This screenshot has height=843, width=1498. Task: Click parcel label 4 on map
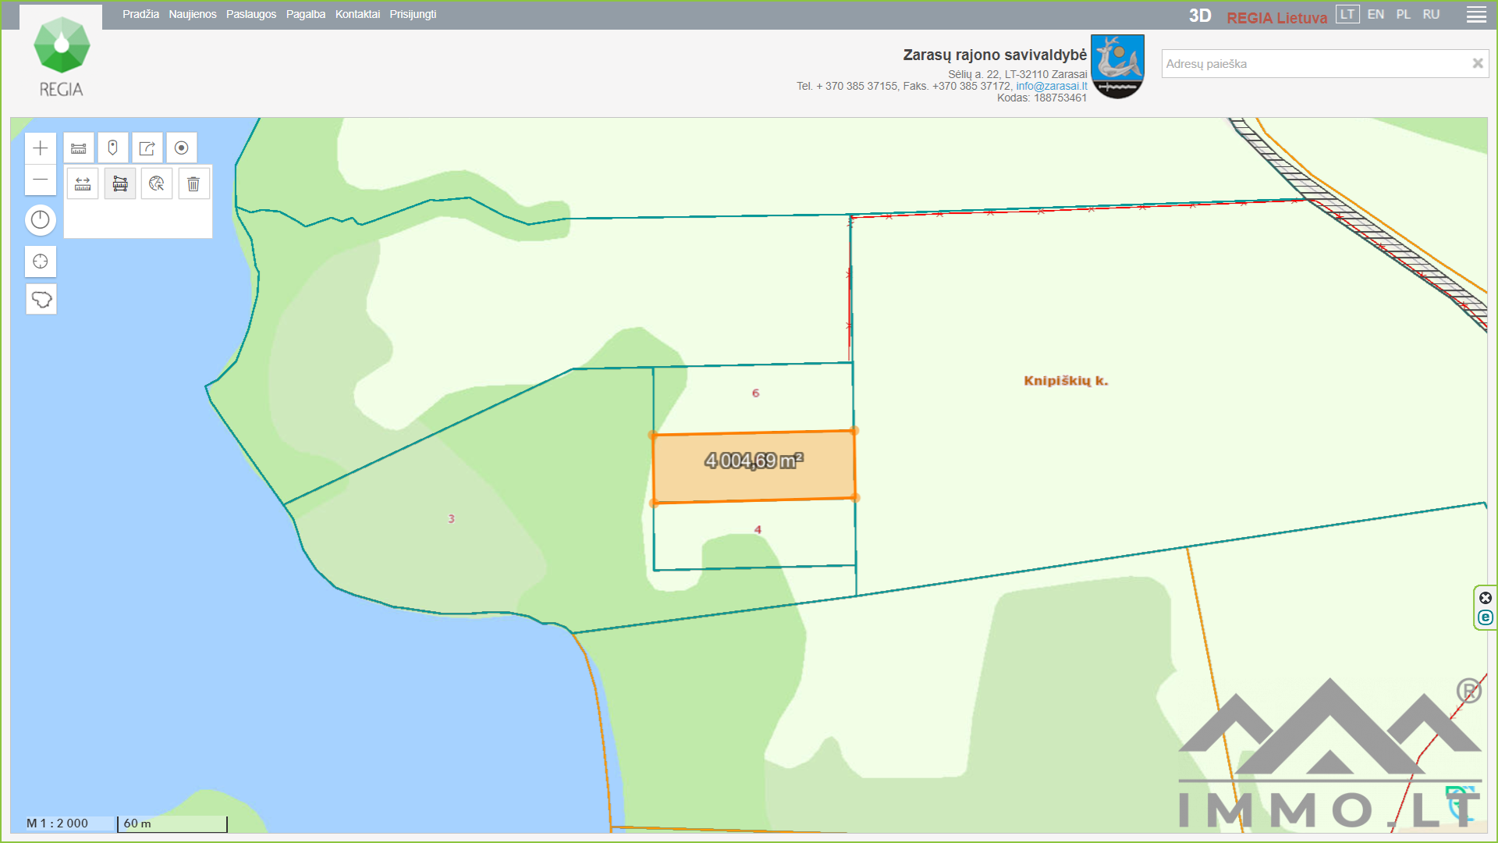click(758, 529)
